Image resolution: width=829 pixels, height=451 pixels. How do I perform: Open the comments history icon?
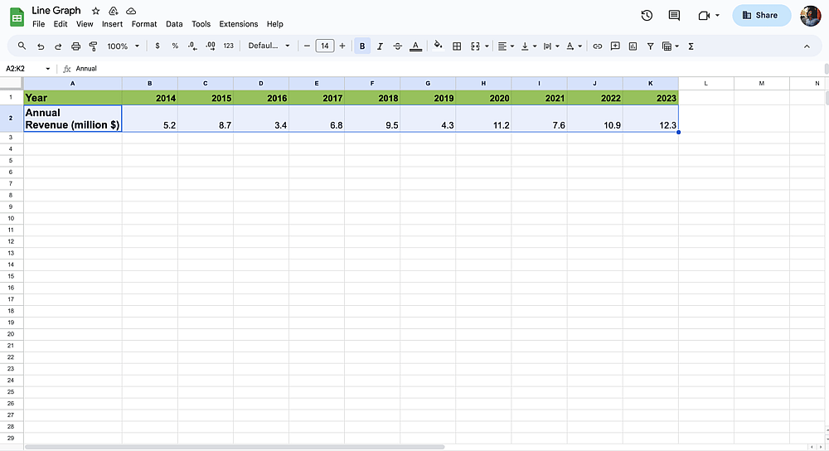pos(674,15)
